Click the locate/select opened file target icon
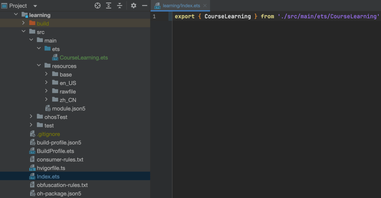The width and height of the screenshot is (381, 198). tap(97, 6)
